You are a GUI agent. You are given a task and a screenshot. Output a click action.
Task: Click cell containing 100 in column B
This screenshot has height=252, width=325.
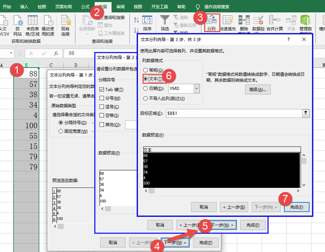(27, 126)
